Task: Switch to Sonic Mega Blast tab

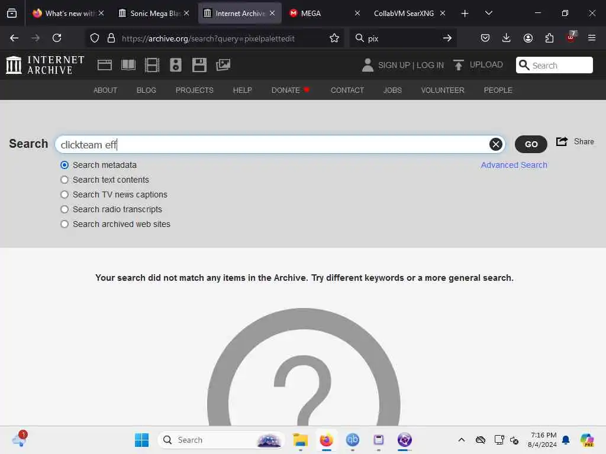Action: [154, 13]
